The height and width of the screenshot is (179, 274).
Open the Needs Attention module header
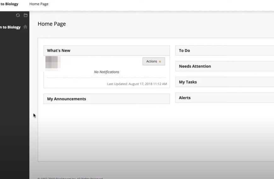pos(195,66)
